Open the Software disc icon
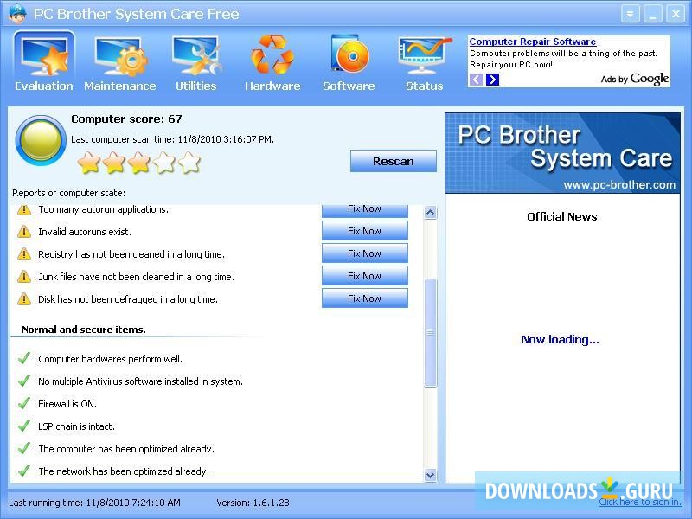Image resolution: width=692 pixels, height=519 pixels. (x=349, y=54)
